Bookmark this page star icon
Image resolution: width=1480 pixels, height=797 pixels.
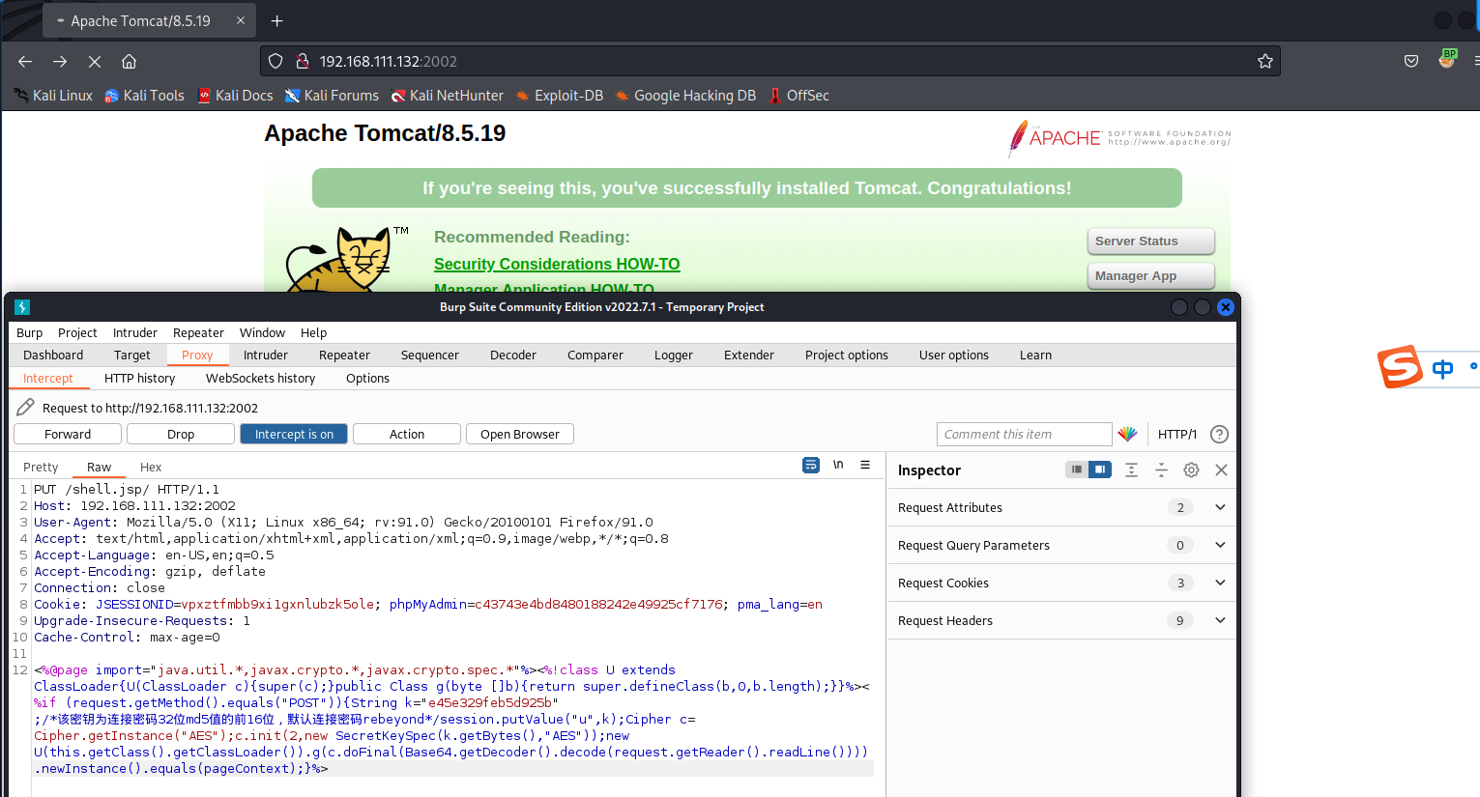coord(1264,61)
